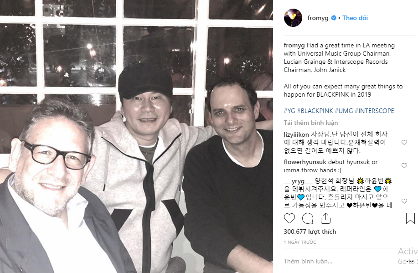Open the fromyg profile avatar
This screenshot has width=418, height=273.
tap(293, 18)
